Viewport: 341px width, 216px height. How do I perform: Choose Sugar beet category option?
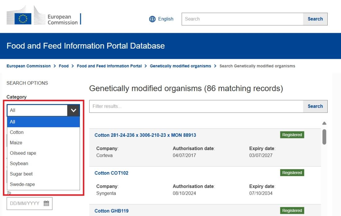[x=21, y=174]
